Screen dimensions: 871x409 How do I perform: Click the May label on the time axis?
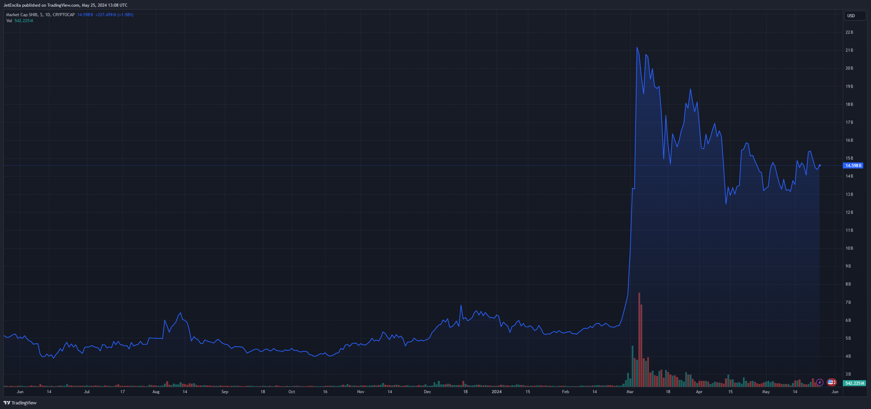tap(766, 392)
